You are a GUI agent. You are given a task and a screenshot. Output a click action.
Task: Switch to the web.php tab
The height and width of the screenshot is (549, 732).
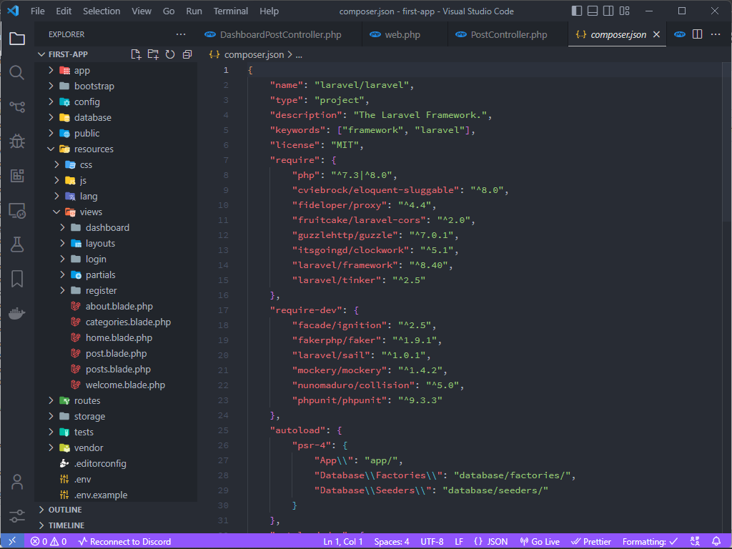click(404, 34)
